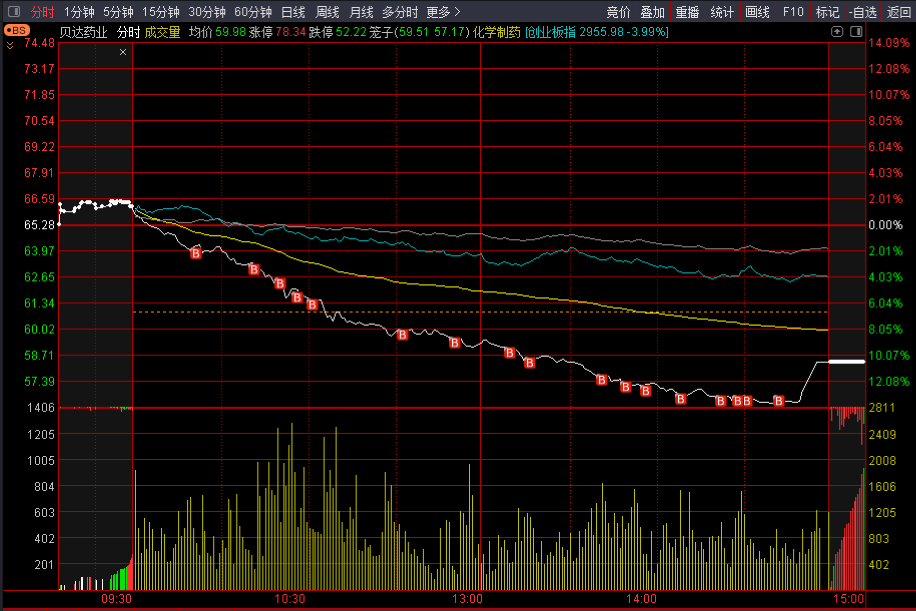Toggle right side panel icon above chart
916x611 pixels.
[856, 32]
